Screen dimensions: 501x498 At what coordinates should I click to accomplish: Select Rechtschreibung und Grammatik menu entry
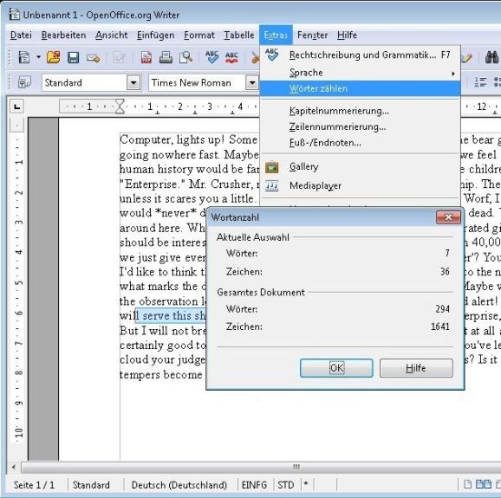point(360,55)
